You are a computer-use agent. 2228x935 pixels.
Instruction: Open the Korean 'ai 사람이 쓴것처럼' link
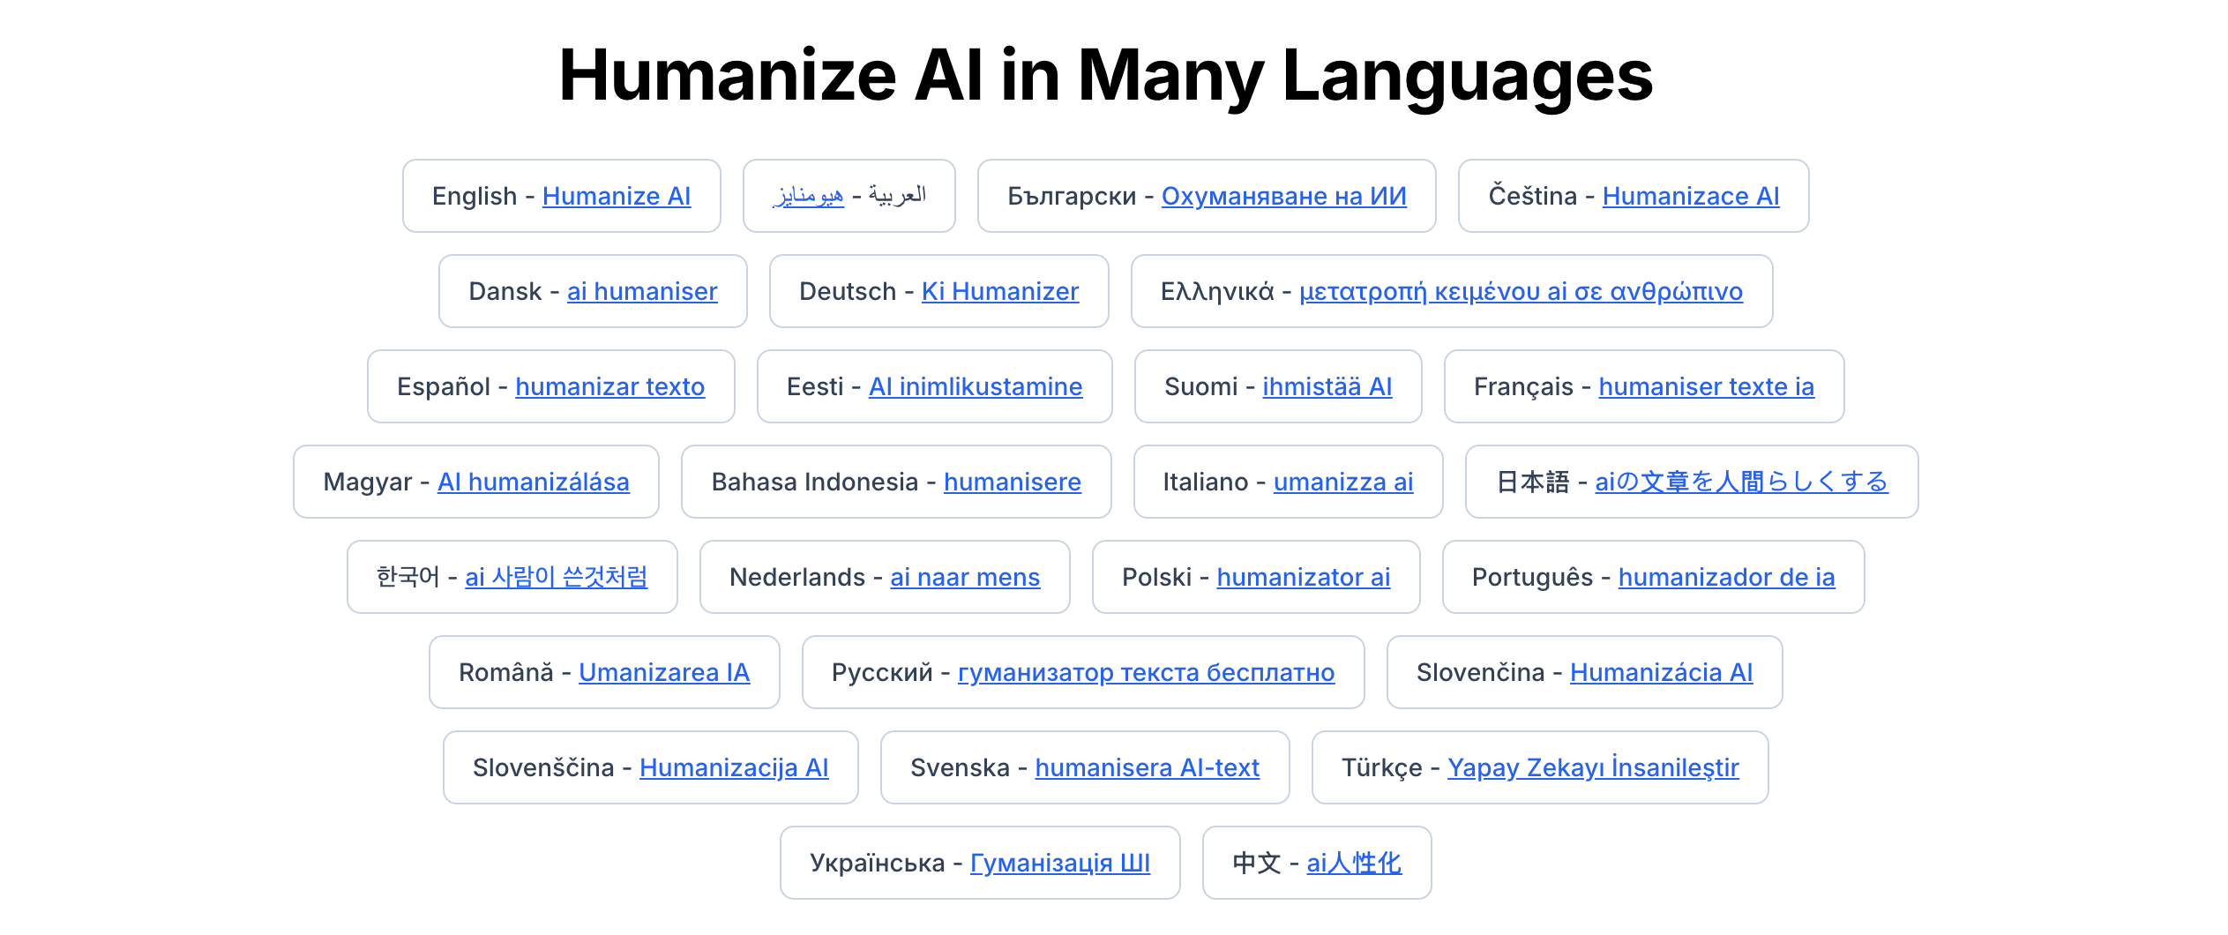tap(557, 577)
